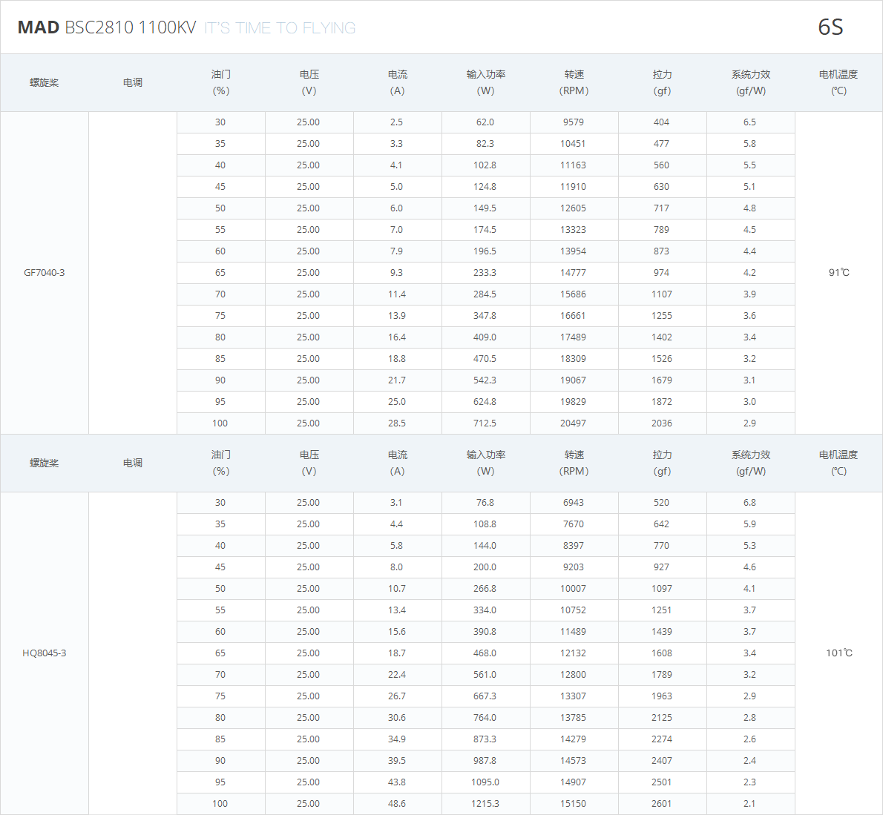Select thrust value 404

tap(662, 122)
